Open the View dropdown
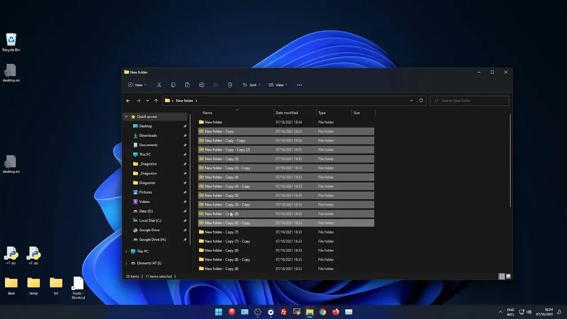The width and height of the screenshot is (567, 319). click(x=278, y=85)
